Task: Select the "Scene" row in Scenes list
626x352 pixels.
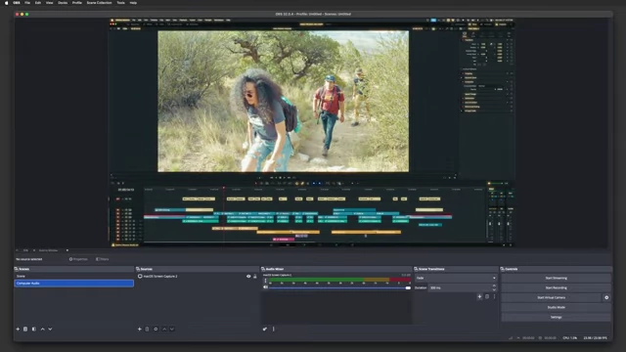Action: pos(74,276)
